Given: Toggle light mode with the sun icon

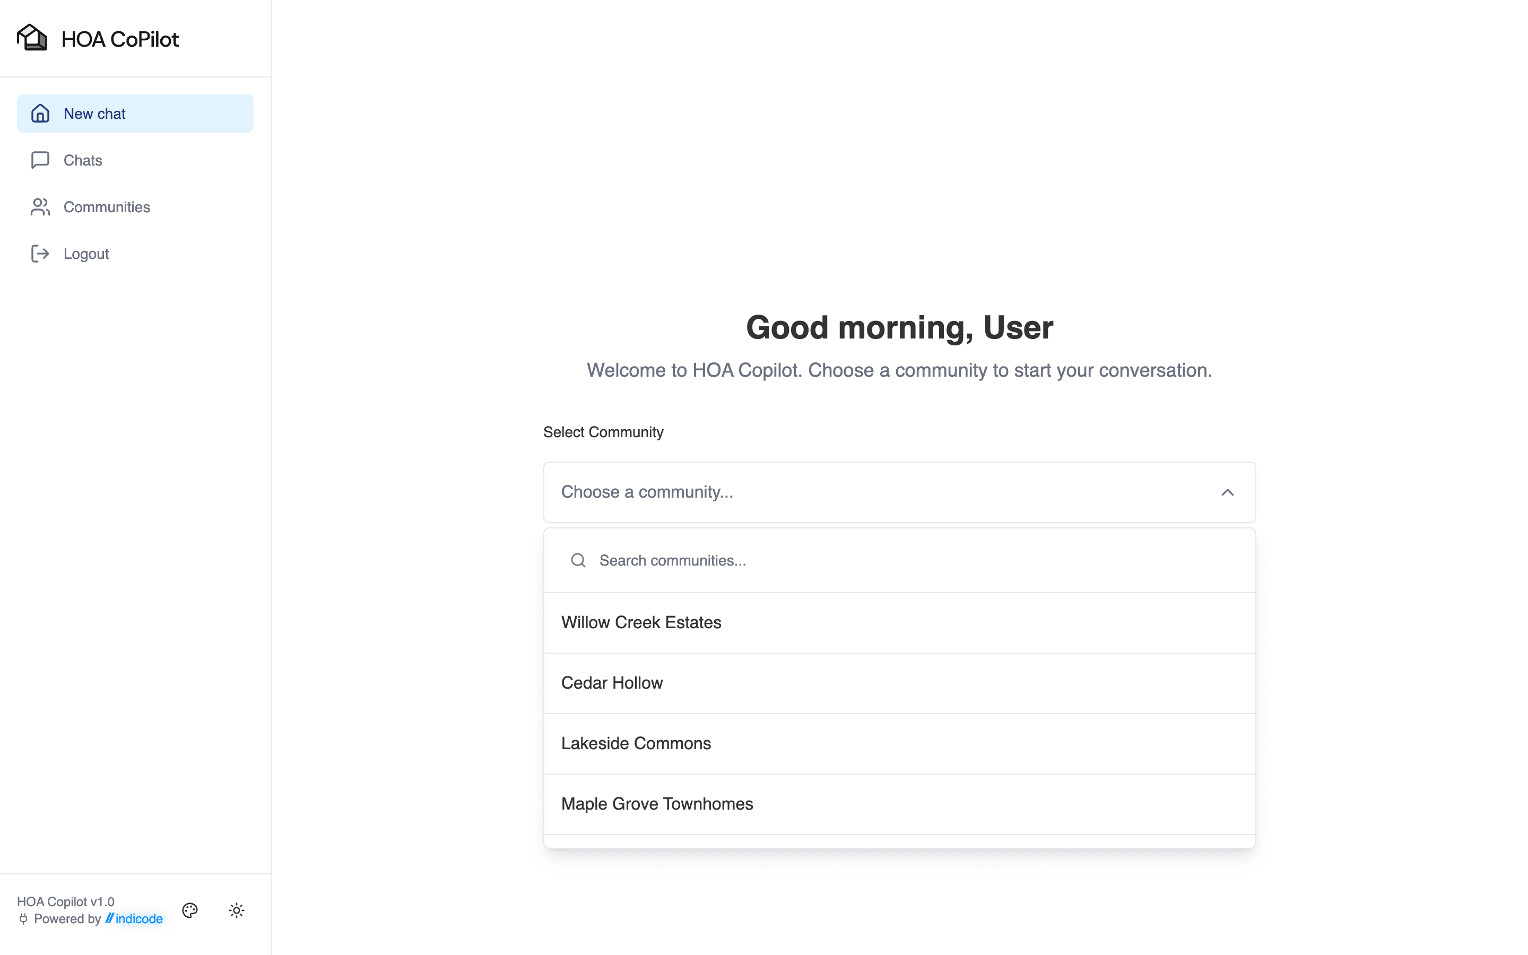Looking at the screenshot, I should pos(237,910).
